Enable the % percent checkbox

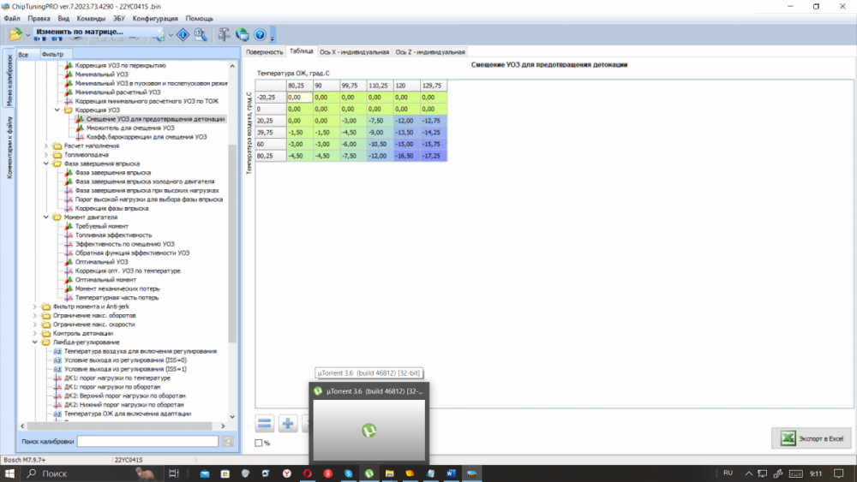point(260,443)
